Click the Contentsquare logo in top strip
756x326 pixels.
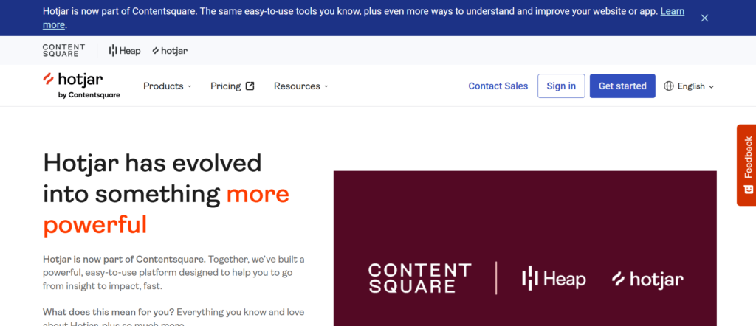tap(63, 51)
